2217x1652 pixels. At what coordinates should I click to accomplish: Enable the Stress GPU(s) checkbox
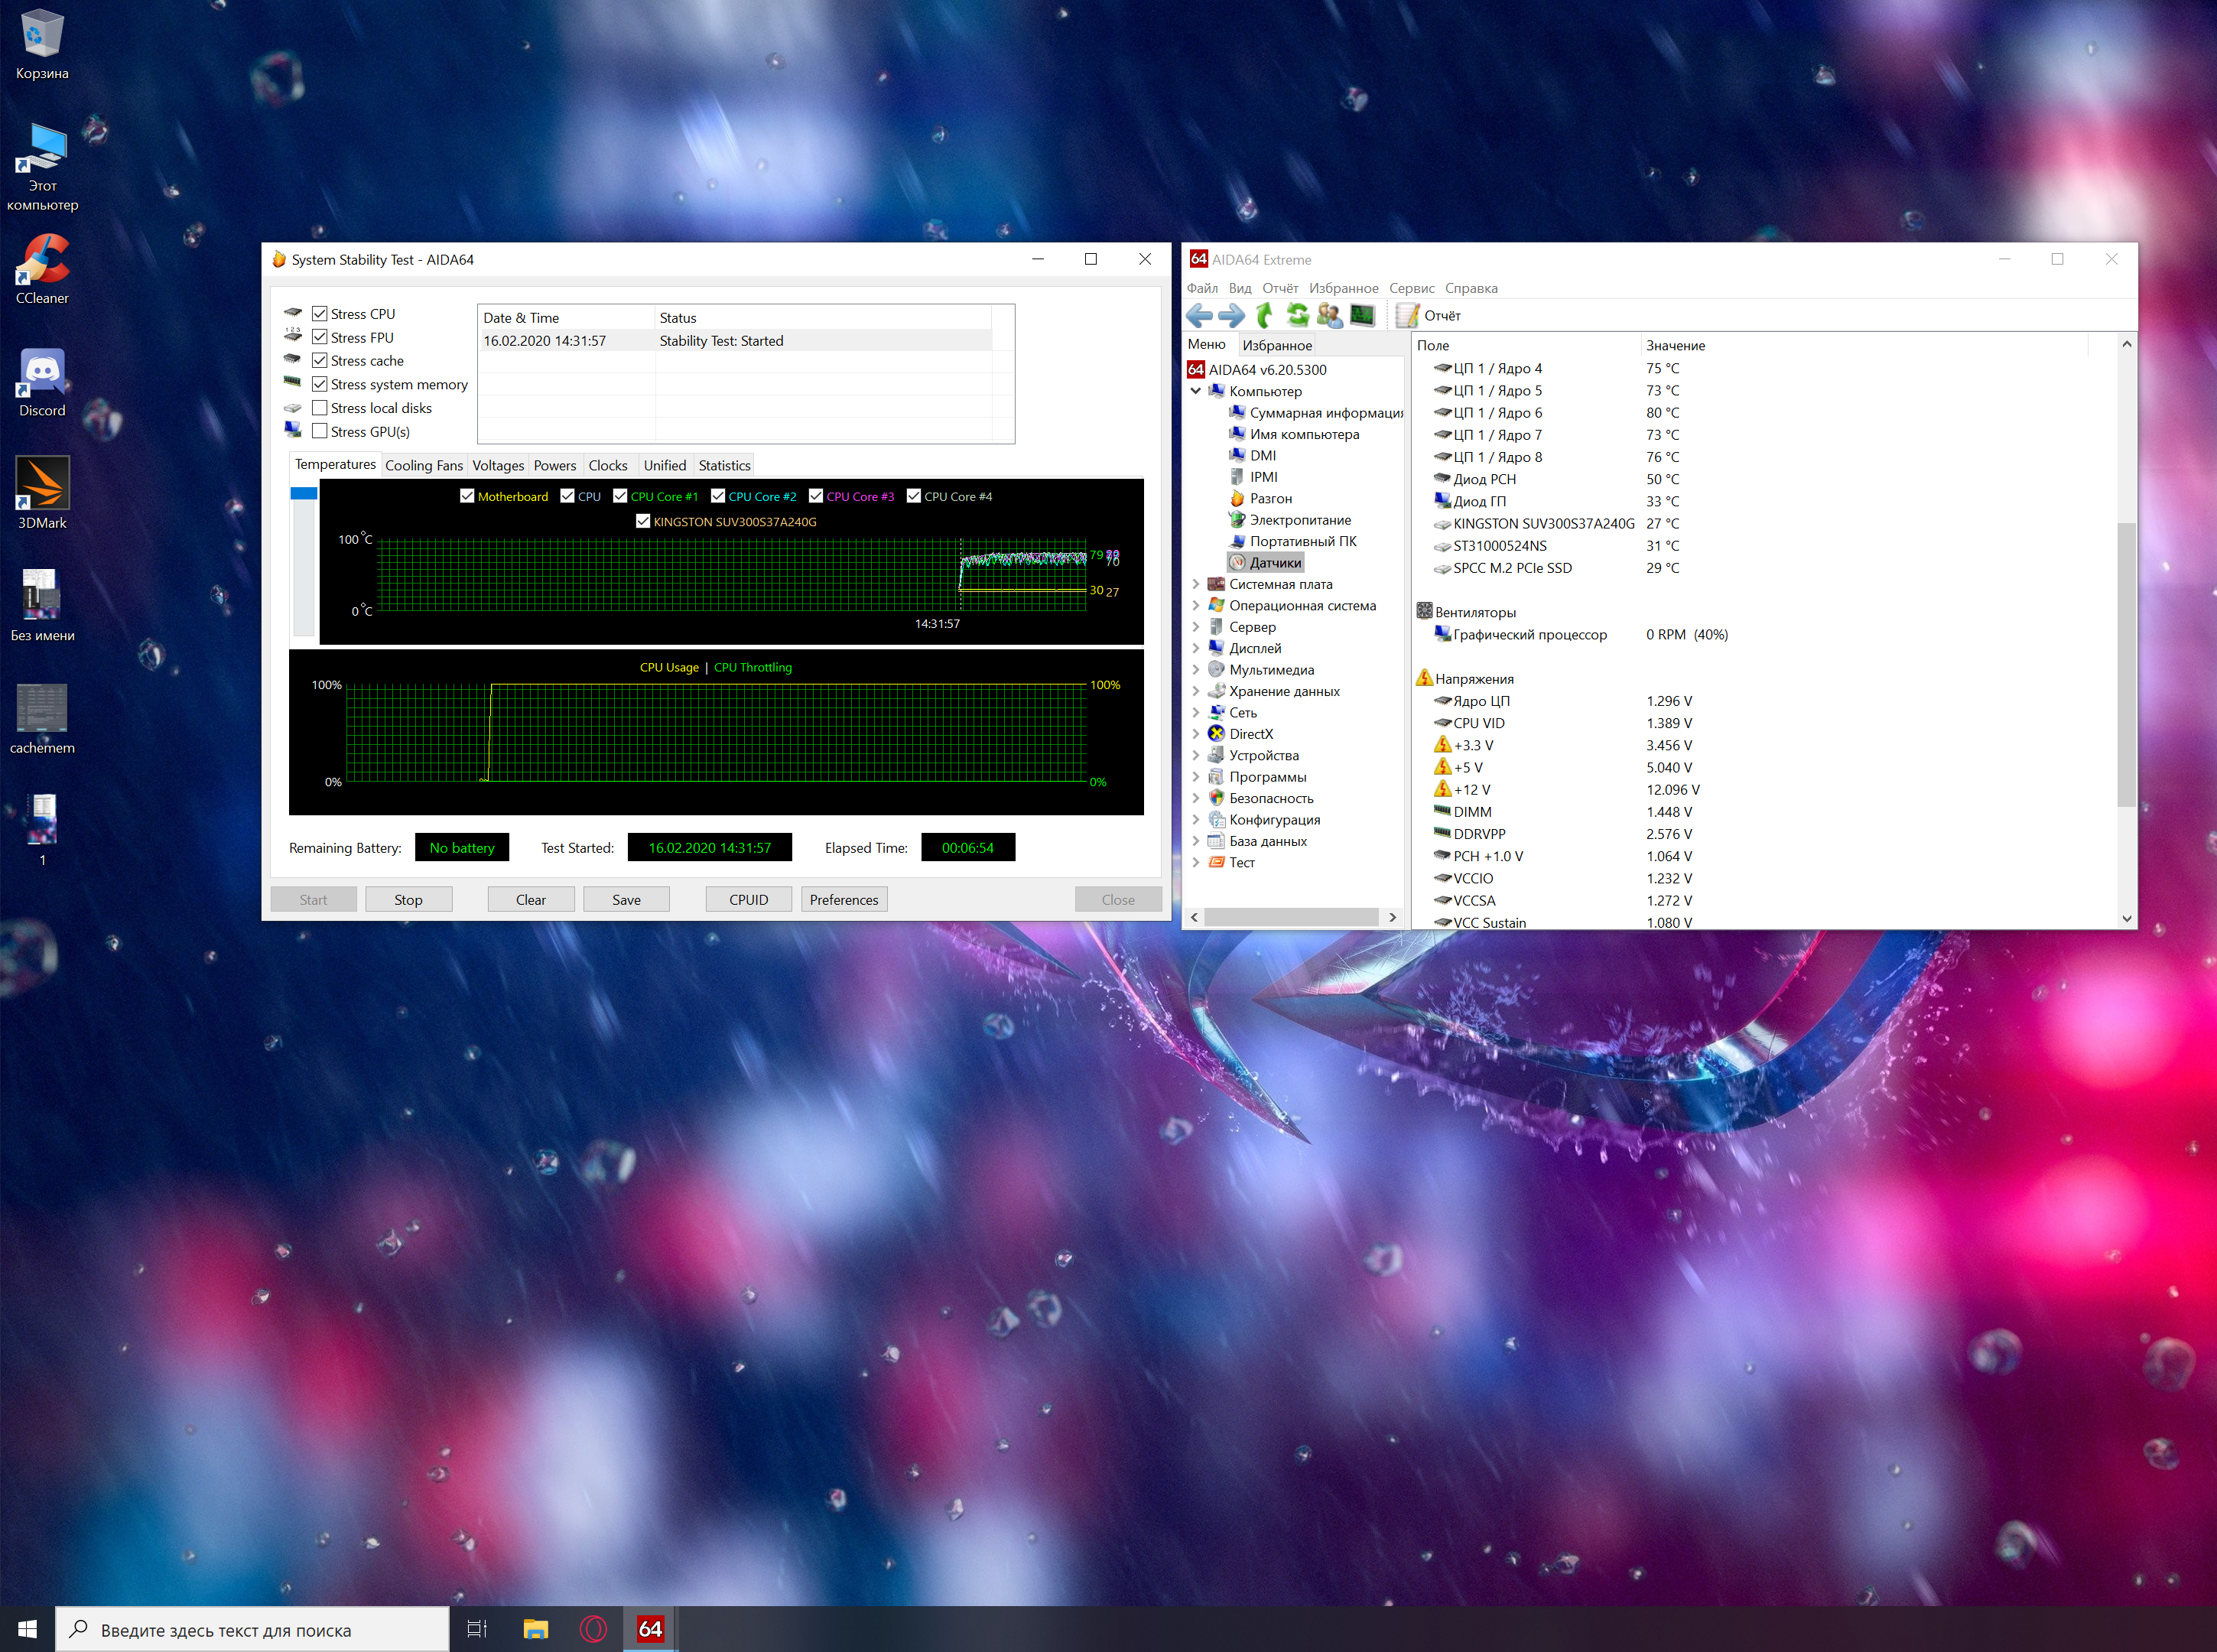coord(320,431)
